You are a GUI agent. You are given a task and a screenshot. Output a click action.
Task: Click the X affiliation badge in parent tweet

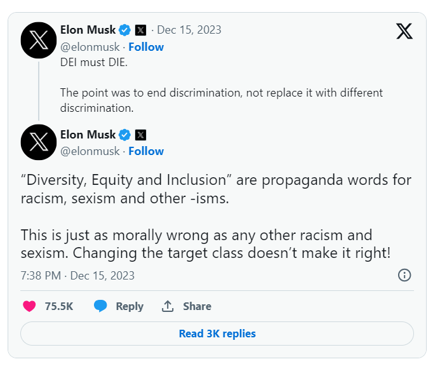(141, 30)
